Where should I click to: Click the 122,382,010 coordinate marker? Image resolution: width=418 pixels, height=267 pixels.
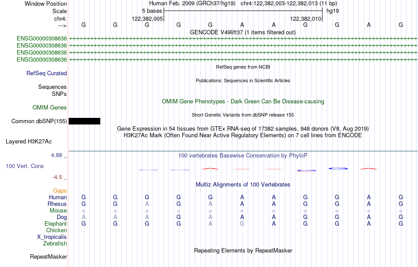[x=305, y=18]
